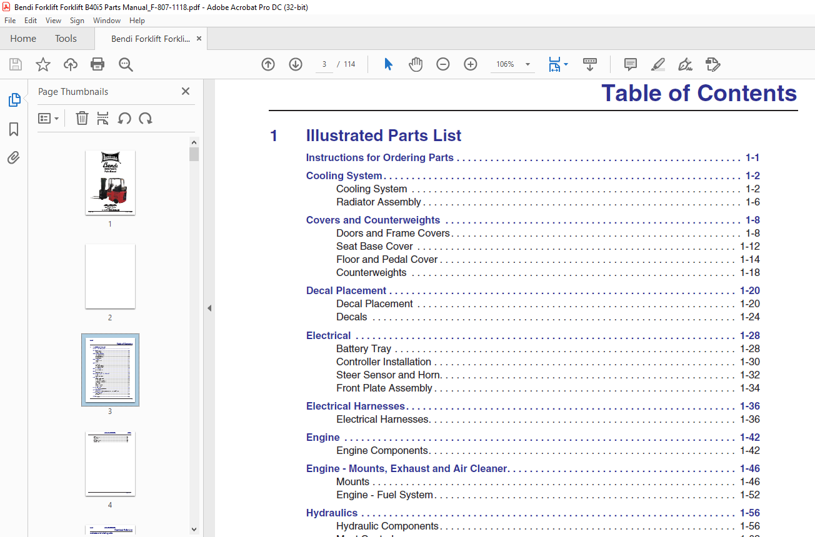815x537 pixels.
Task: Select page 3 thumbnail
Action: coord(110,370)
